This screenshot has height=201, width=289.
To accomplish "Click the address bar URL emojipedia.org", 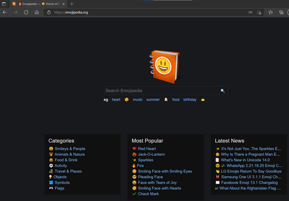I will 71,12.
